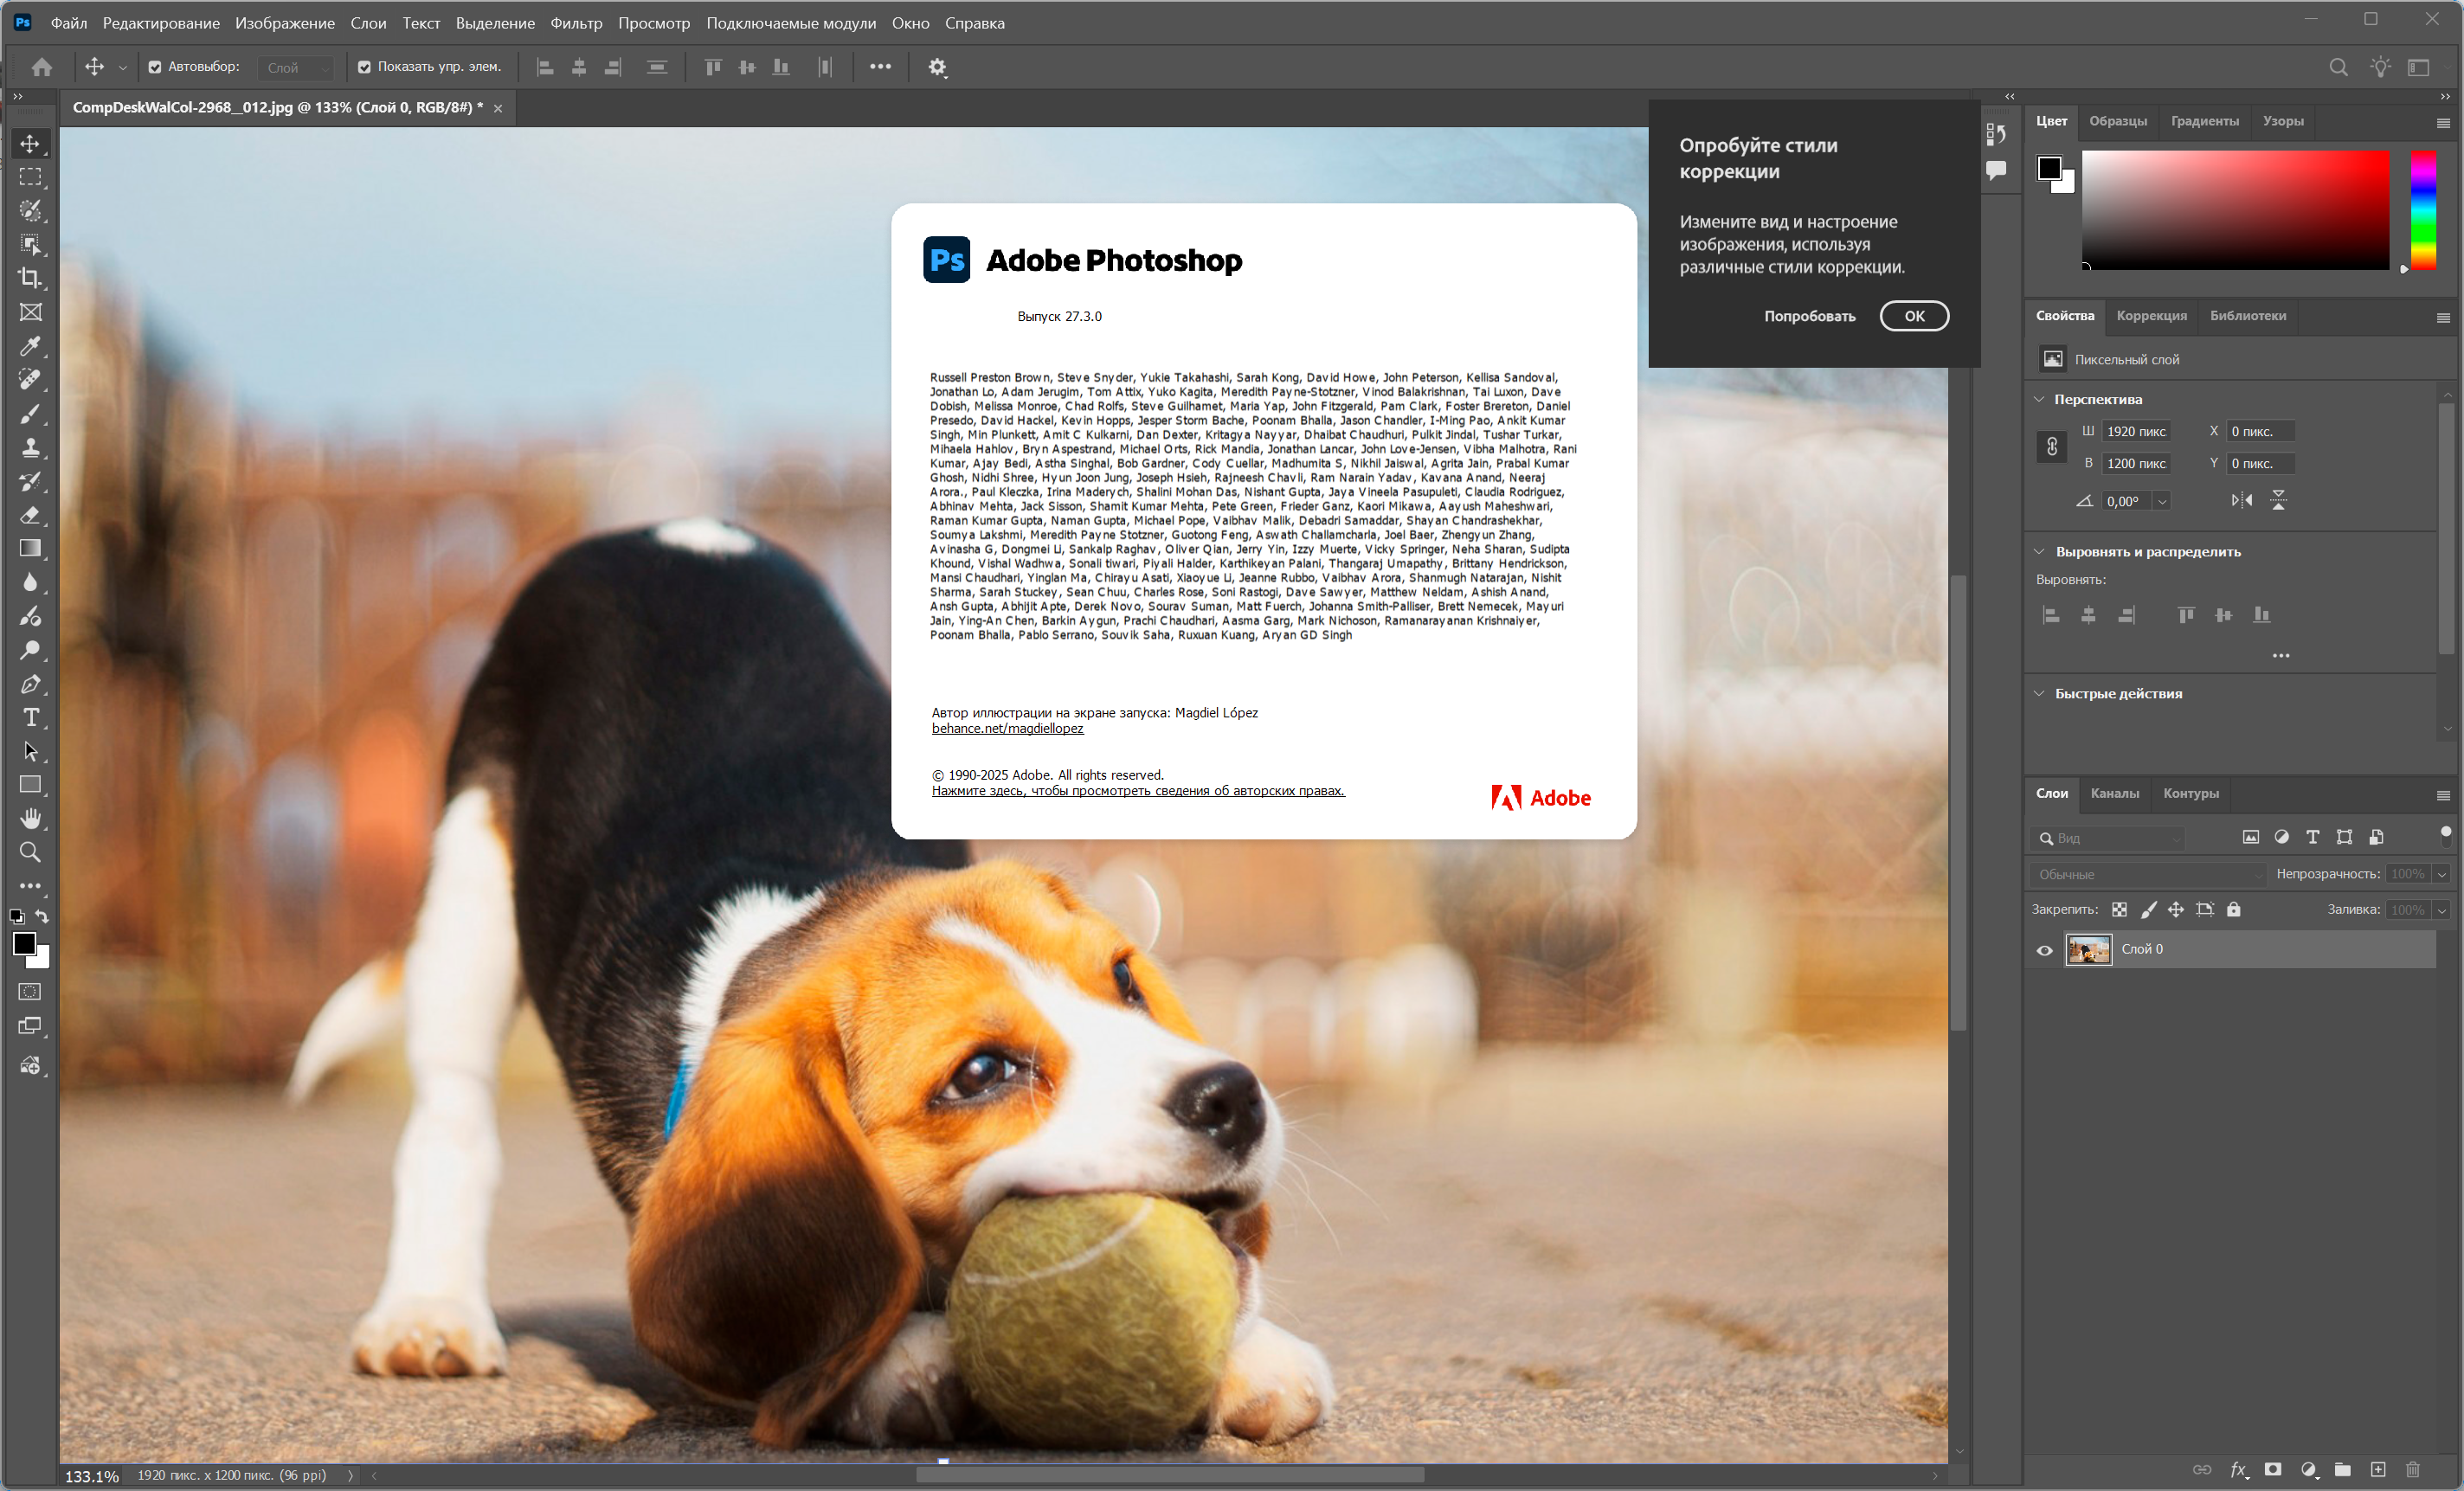Select the Crop tool
Viewport: 2464px width, 1491px height.
point(30,278)
